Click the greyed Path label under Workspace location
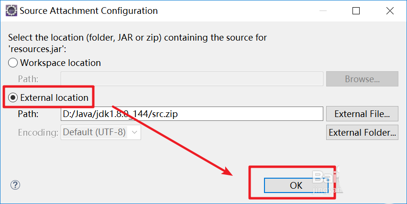This screenshot has height=204, width=407. [28, 79]
